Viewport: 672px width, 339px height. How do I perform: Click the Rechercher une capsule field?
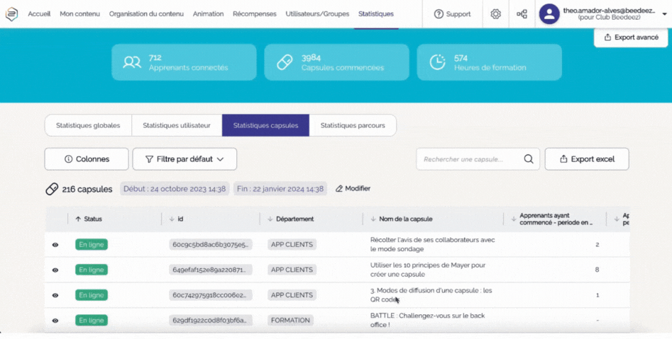click(468, 159)
